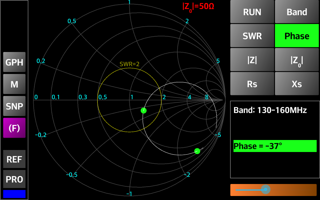
Task: Tap the PRO button
Action: 14,179
